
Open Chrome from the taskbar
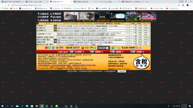point(42,106)
